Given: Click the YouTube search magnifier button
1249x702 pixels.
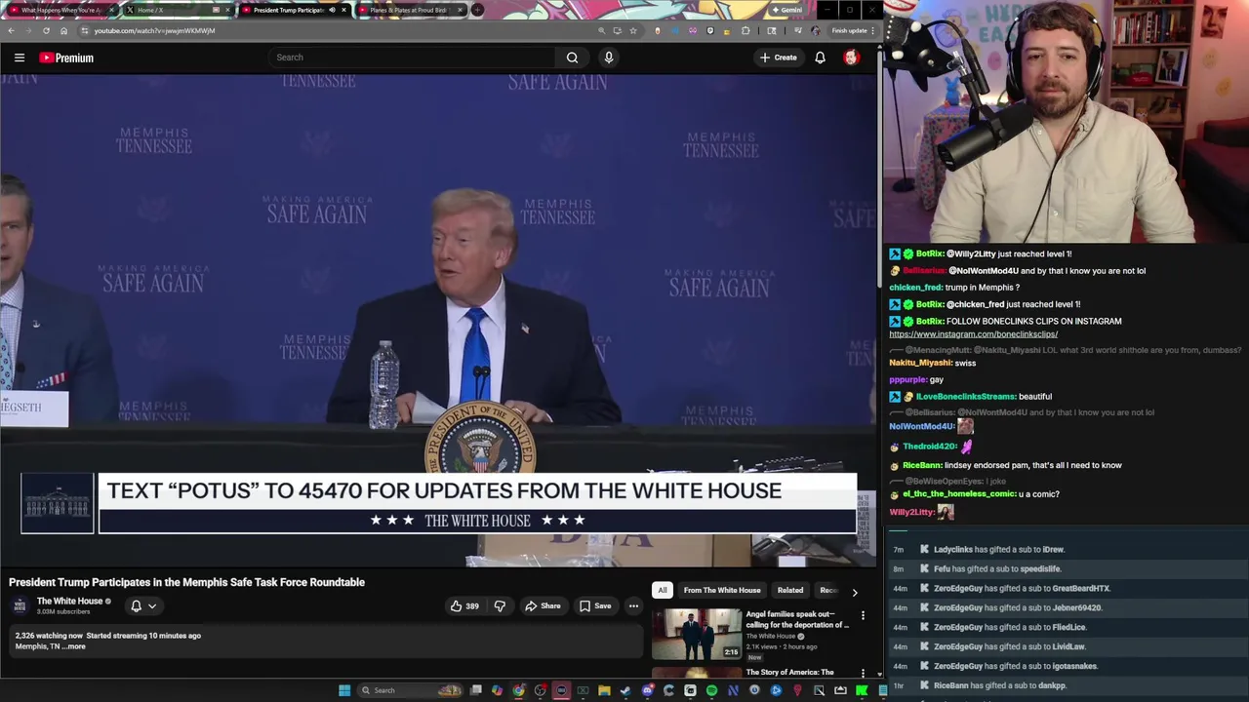Looking at the screenshot, I should tap(572, 58).
